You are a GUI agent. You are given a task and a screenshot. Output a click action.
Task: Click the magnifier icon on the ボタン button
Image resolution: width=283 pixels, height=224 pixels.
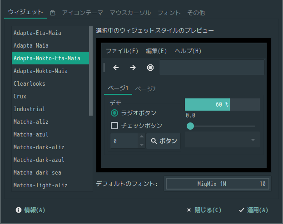154,141
